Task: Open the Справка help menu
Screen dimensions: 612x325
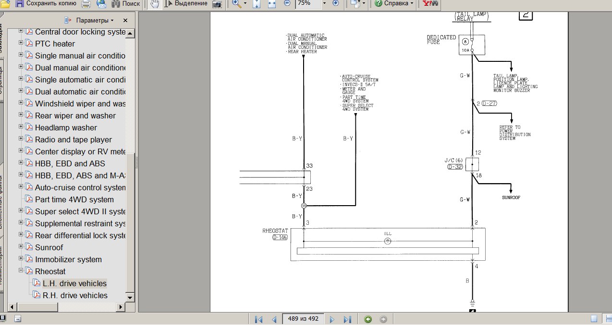Action: point(393,3)
